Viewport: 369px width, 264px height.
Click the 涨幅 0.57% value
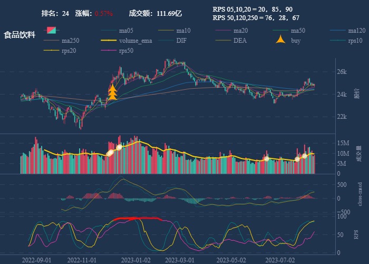104,13
